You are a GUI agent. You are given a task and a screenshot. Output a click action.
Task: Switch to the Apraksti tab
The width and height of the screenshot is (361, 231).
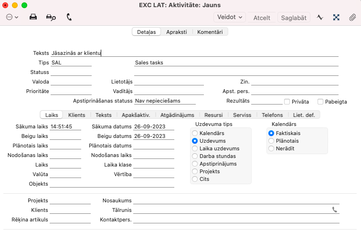(x=176, y=32)
